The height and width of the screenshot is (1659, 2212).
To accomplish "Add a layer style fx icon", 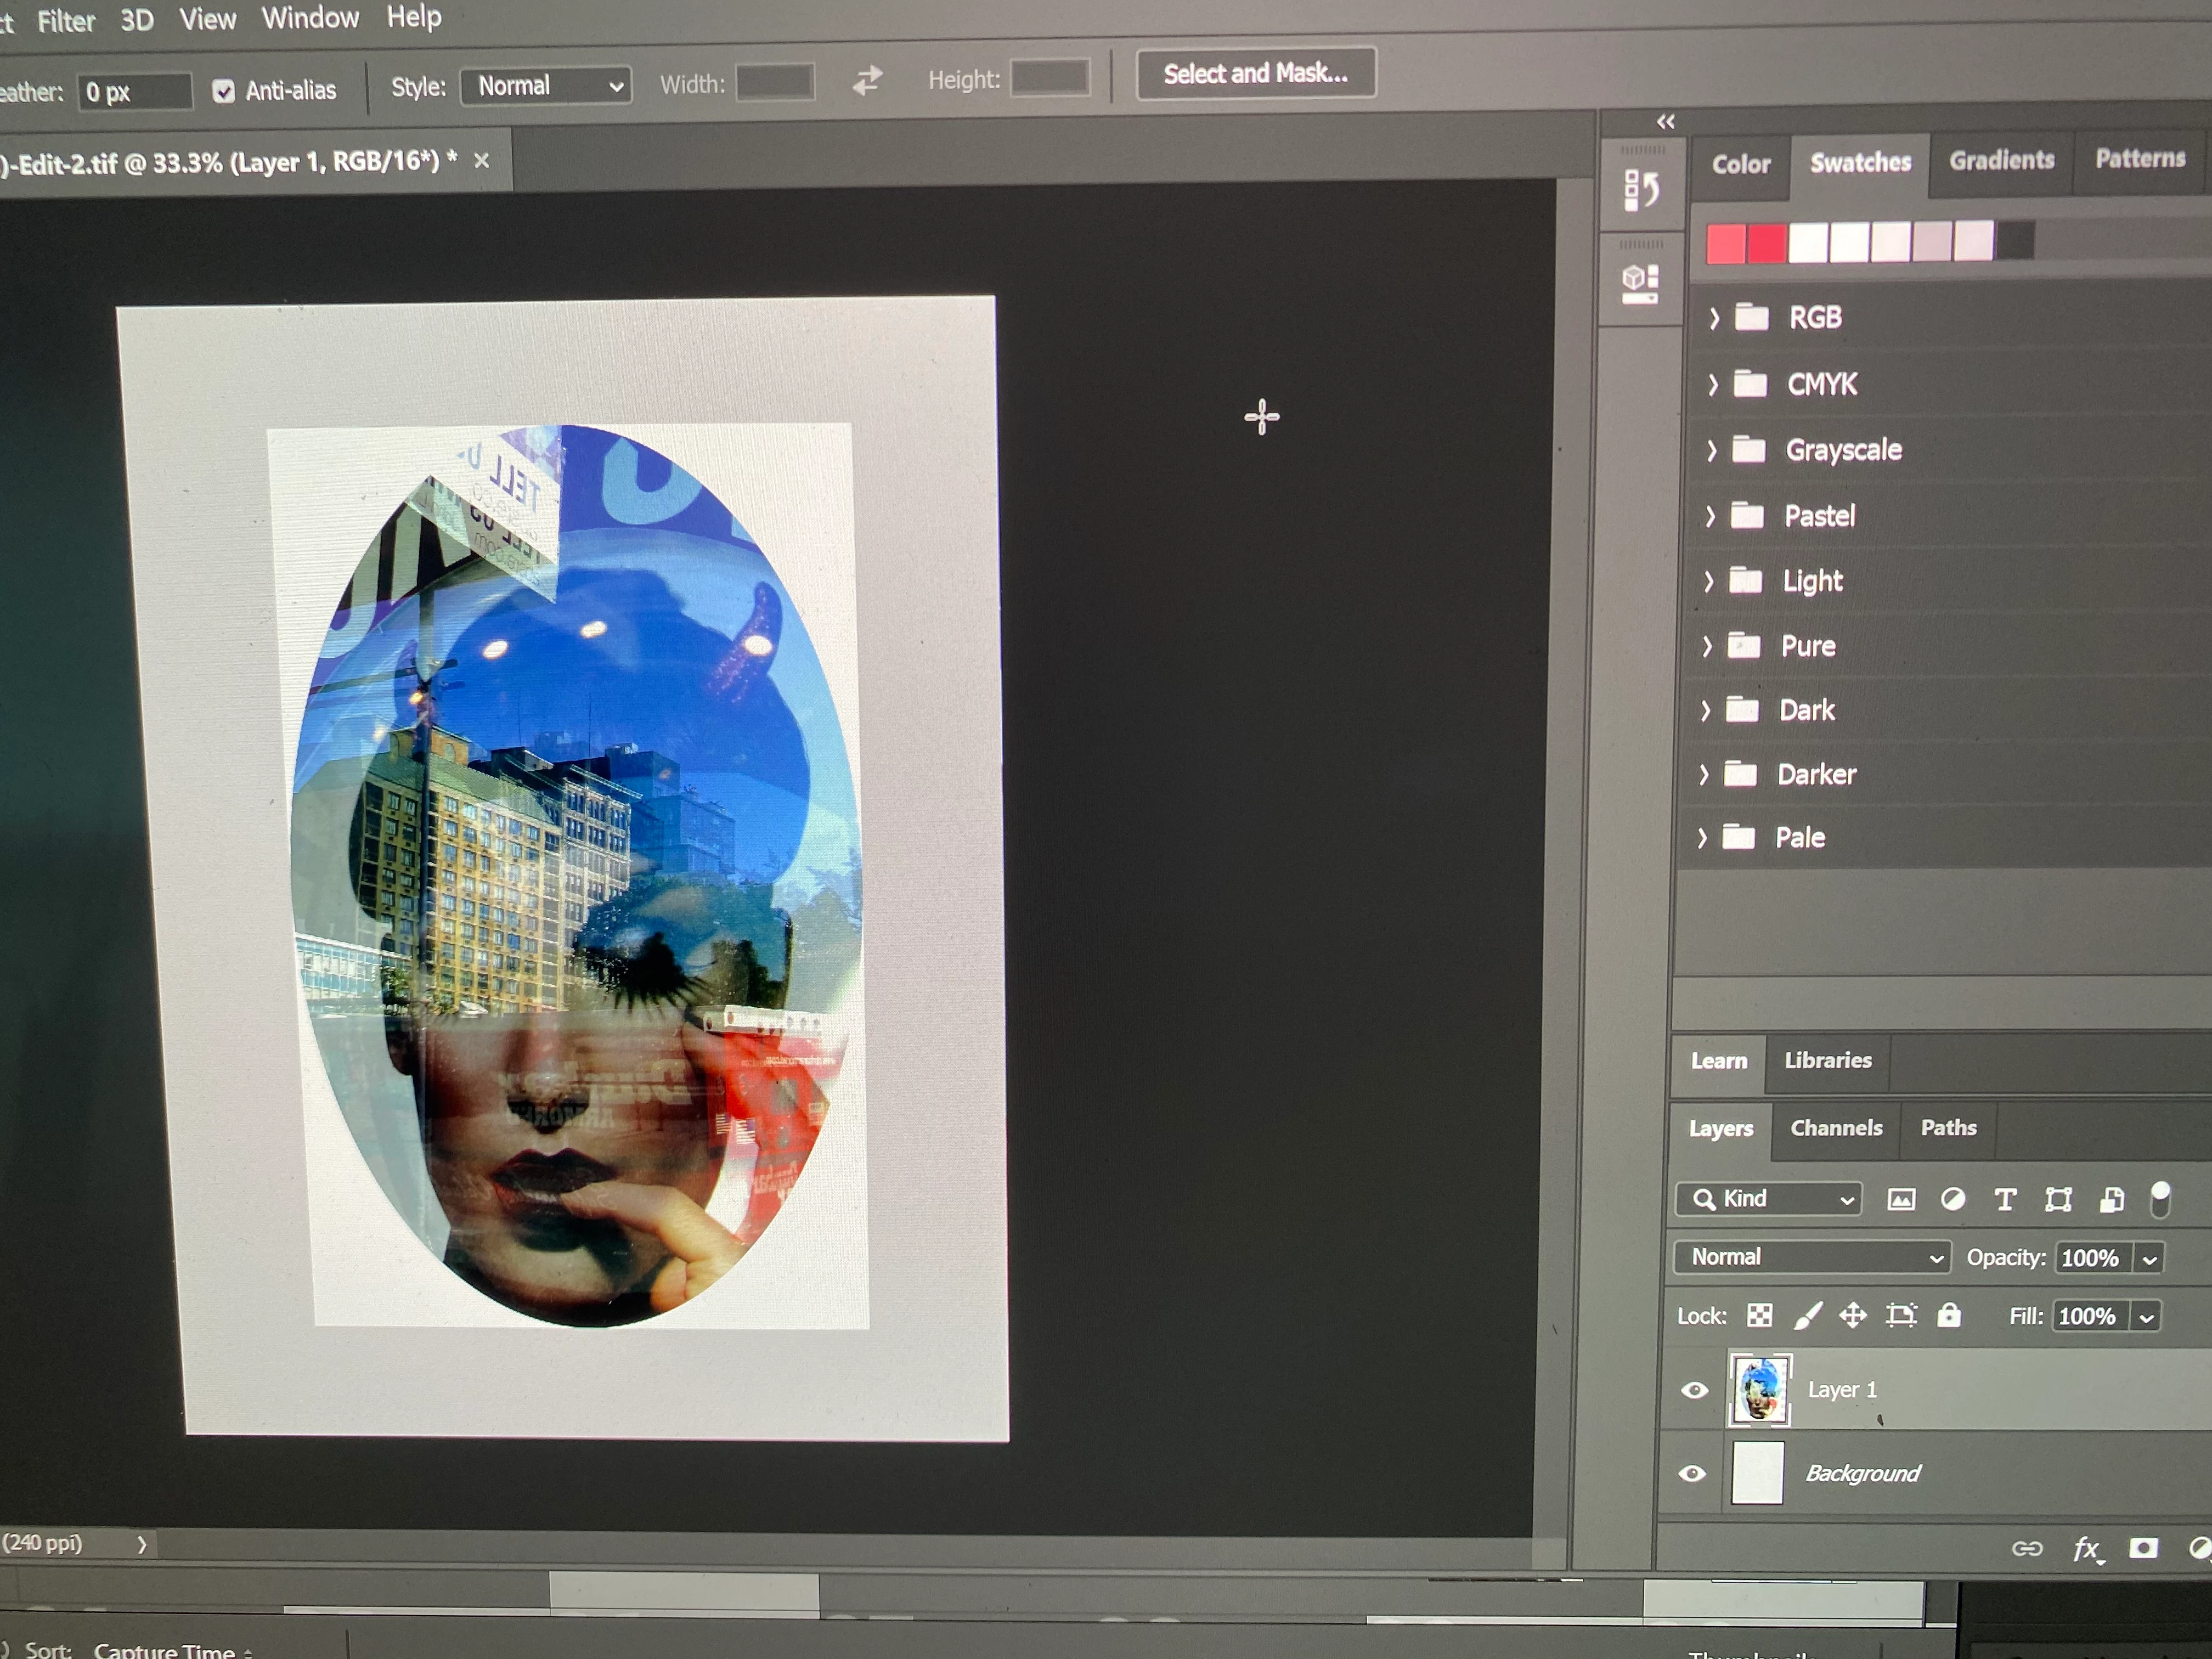I will click(x=2085, y=1549).
